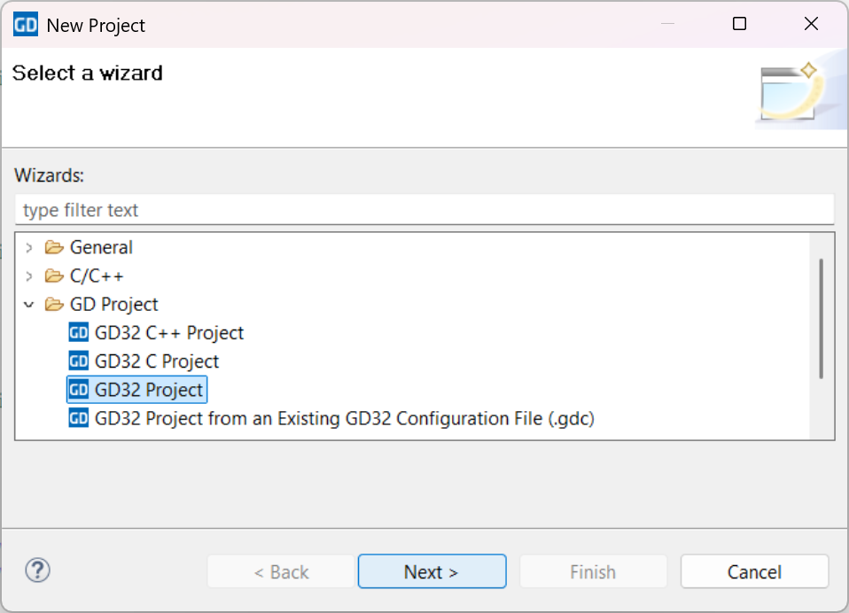Click the GD Project folder icon

click(x=55, y=305)
